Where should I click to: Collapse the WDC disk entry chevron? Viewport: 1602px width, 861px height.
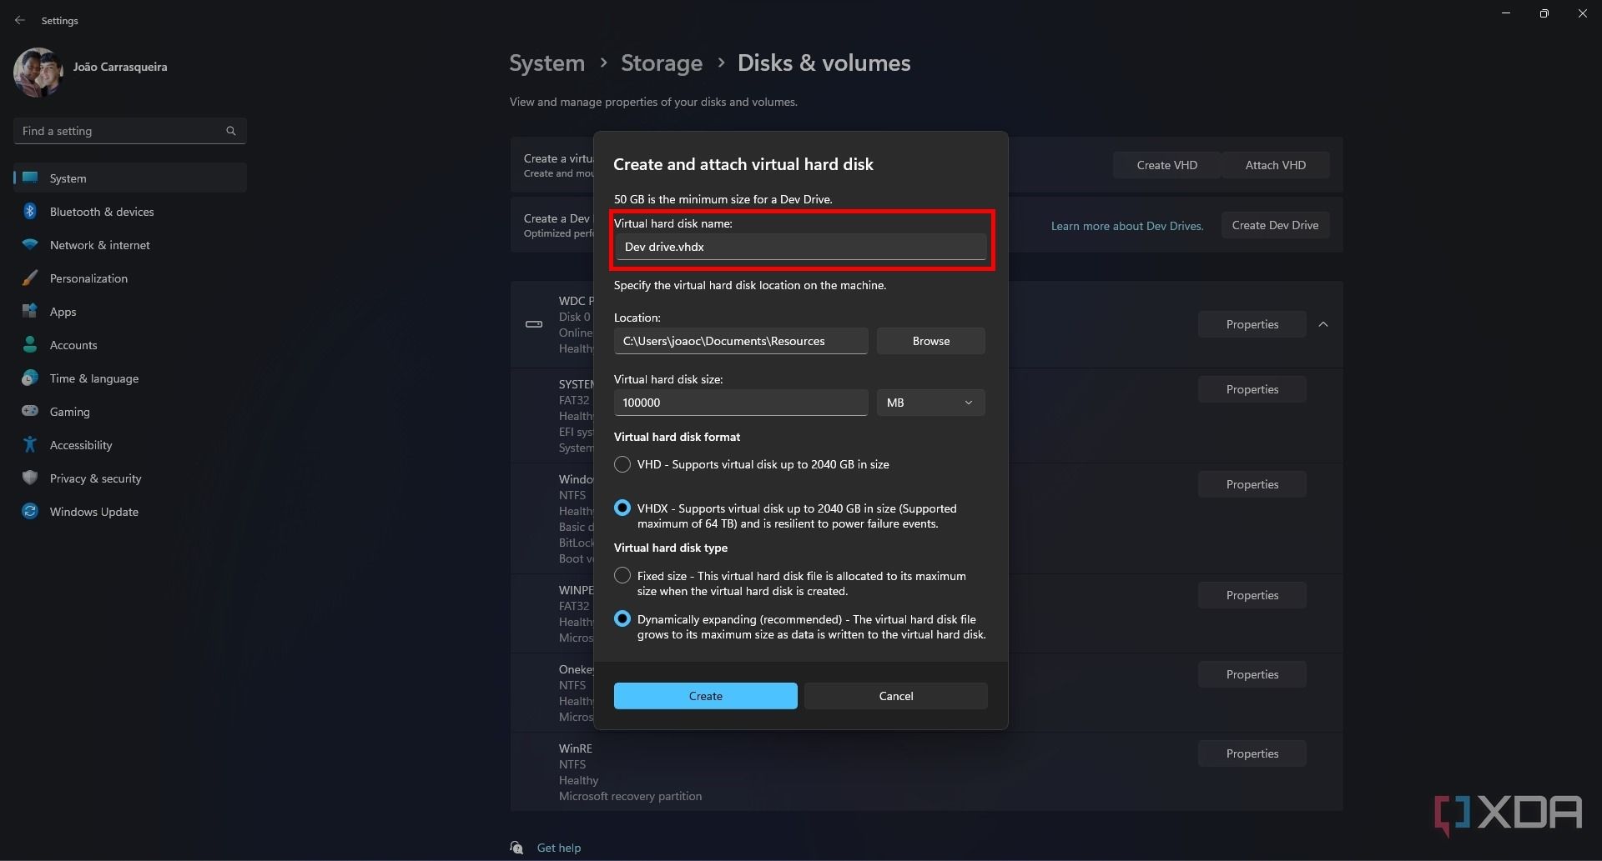[1323, 324]
